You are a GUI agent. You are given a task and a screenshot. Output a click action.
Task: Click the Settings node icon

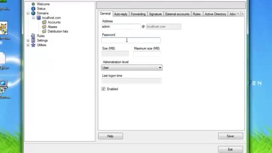click(33, 40)
